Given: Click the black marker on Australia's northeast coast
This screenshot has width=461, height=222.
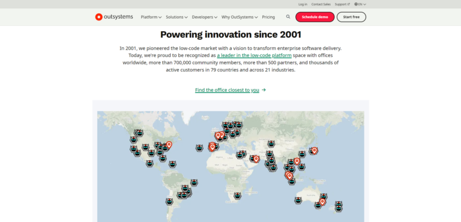Looking at the screenshot, I should point(324,196).
